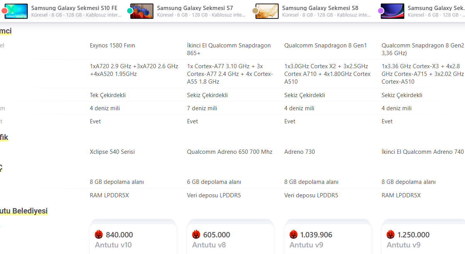Click the Qualcomm Snapdragon 8 Gen2 cell

423,49
